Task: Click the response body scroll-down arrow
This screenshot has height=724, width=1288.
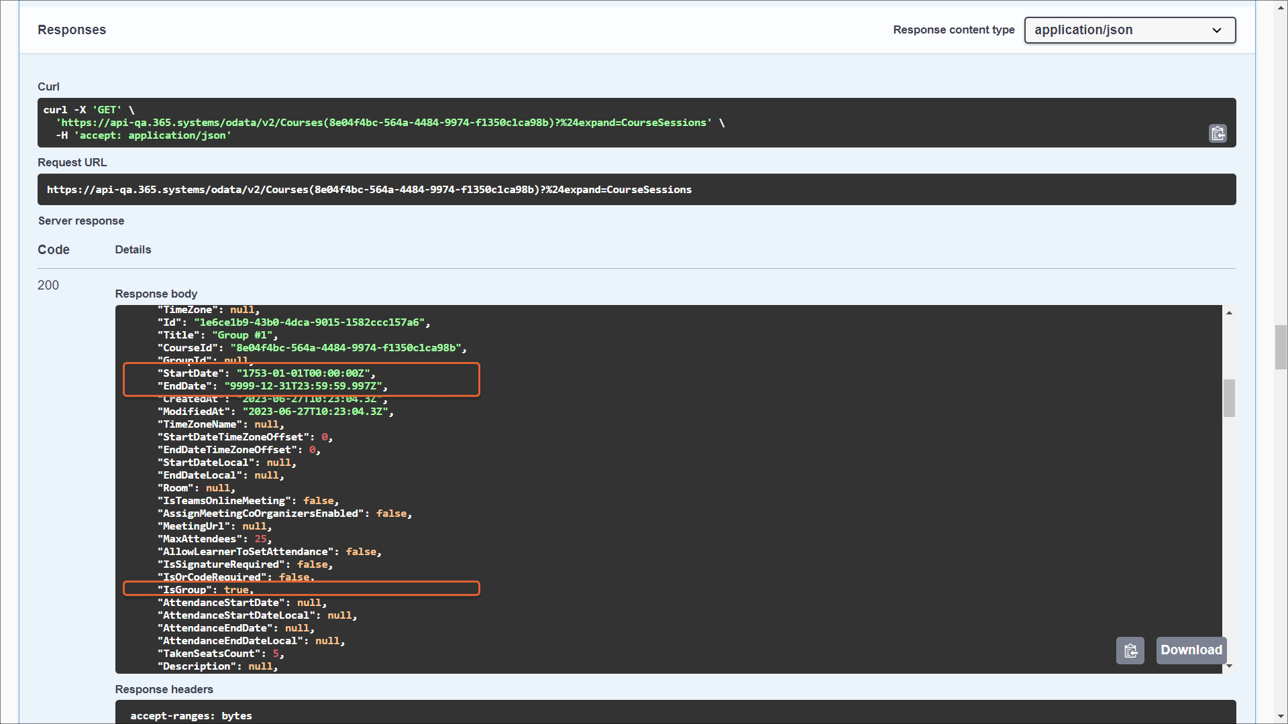Action: pyautogui.click(x=1229, y=666)
